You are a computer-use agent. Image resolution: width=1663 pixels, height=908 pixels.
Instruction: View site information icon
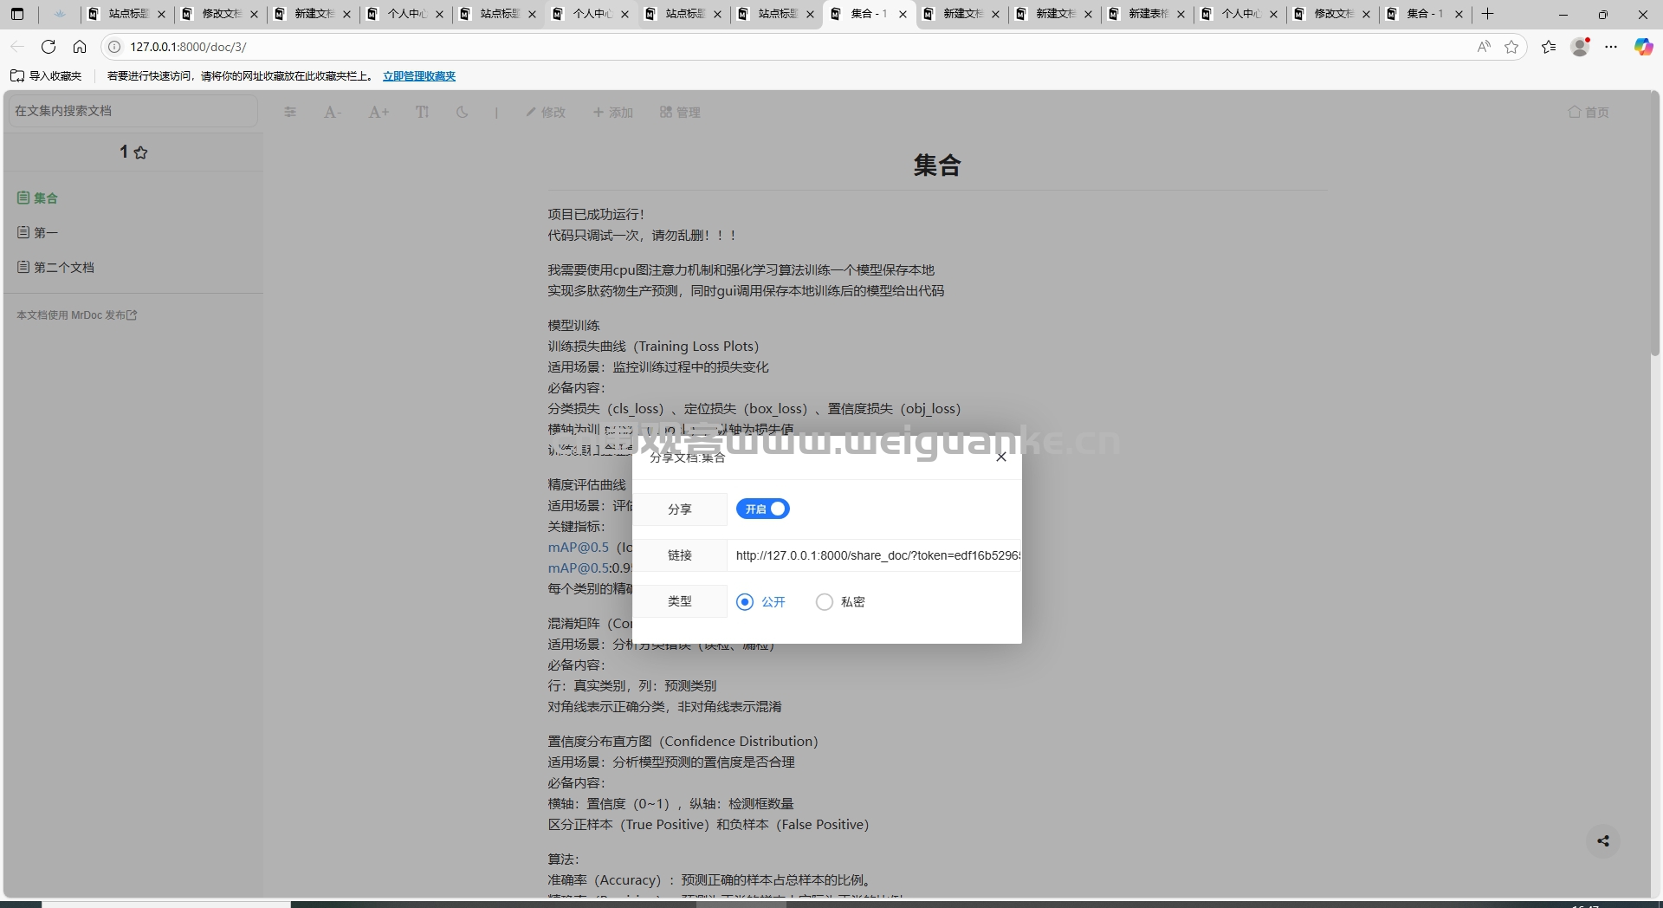pos(113,47)
